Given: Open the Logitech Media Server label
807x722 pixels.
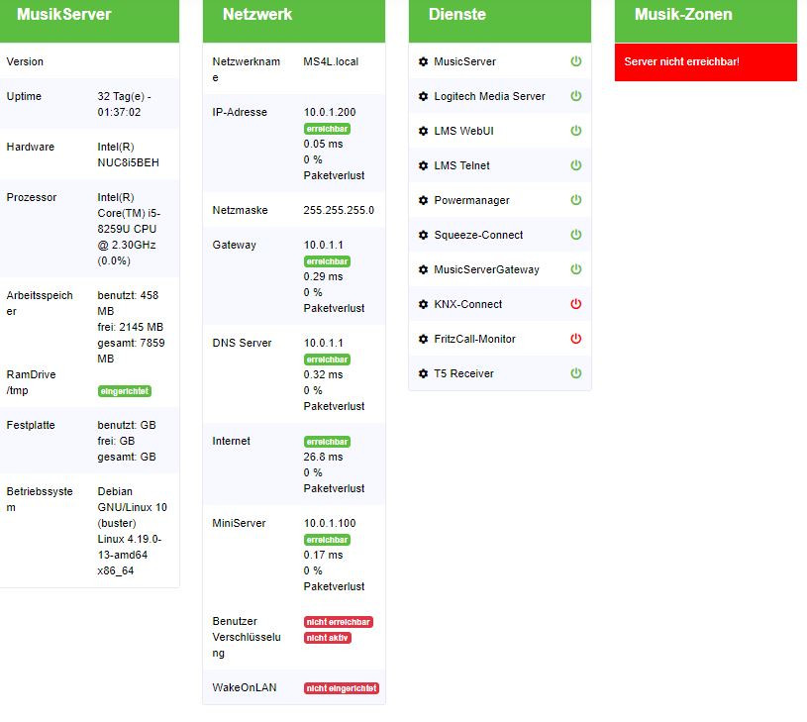Looking at the screenshot, I should (489, 96).
